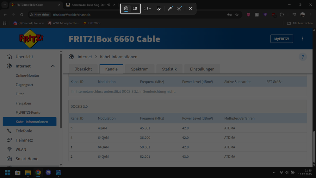316x178 pixels.
Task: Switch to FRITZ!Box 6660 Cable browser tab
Action: click(x=36, y=5)
